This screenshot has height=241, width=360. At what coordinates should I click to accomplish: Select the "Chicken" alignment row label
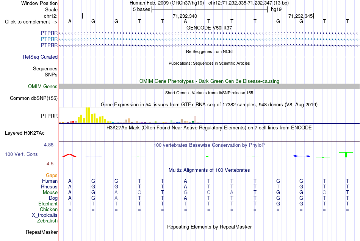click(49, 209)
